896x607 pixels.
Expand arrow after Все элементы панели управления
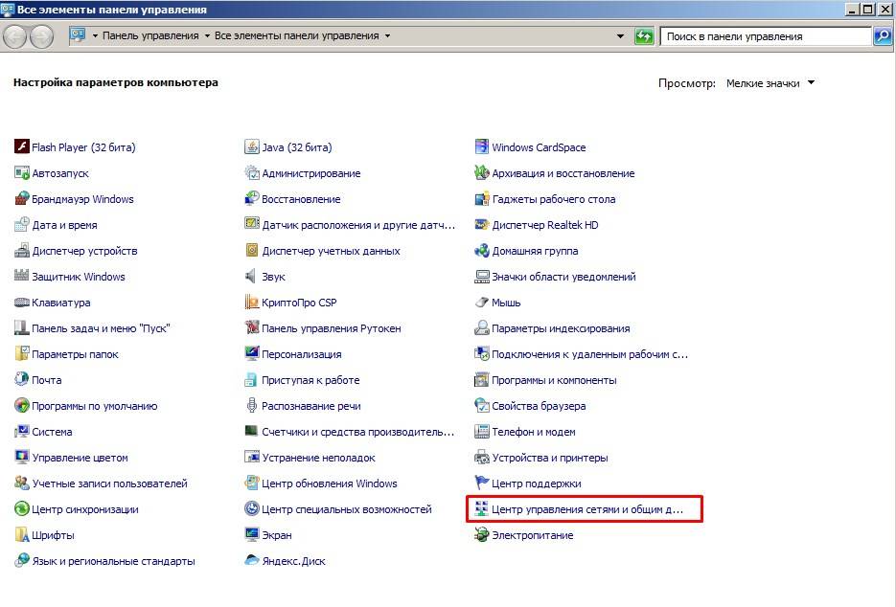click(x=387, y=36)
